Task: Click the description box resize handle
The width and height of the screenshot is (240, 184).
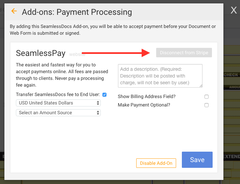Action: tap(201, 86)
